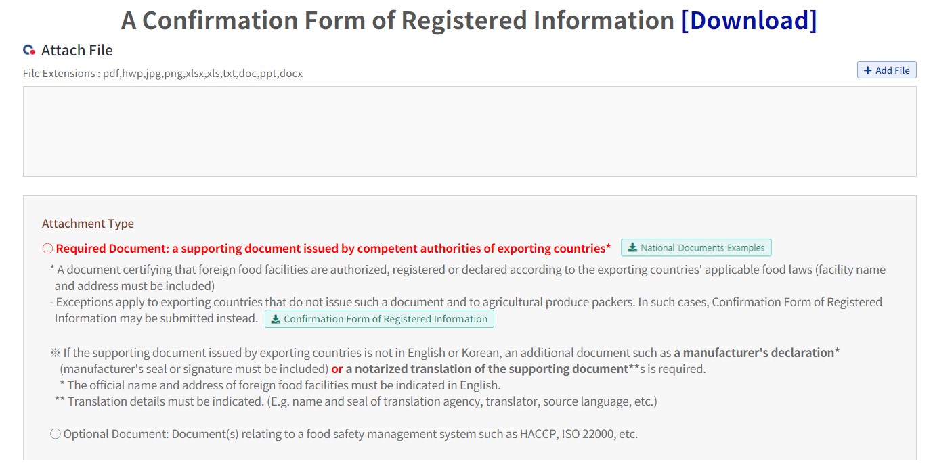The height and width of the screenshot is (463, 933).
Task: Click the plus icon on Add File
Action: point(868,70)
